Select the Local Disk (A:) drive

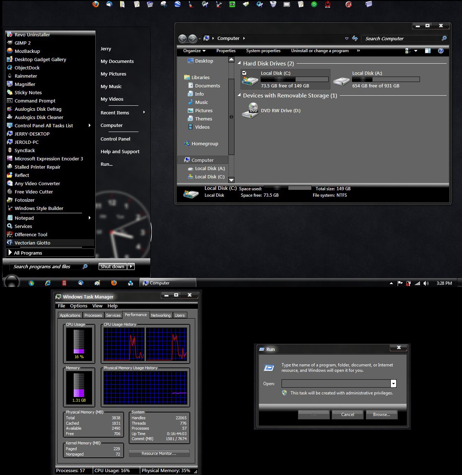[x=376, y=79]
